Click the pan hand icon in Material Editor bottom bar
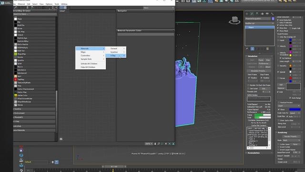Viewport: 305px width, 172px height. tap(155, 144)
